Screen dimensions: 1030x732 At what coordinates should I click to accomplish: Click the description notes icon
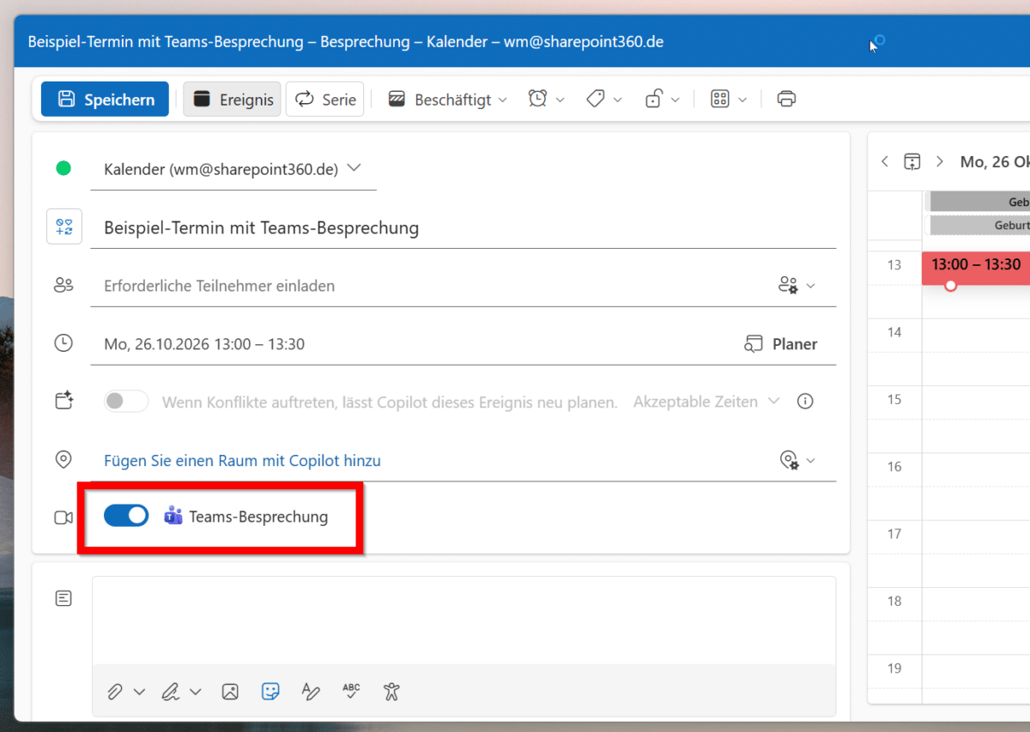point(64,598)
